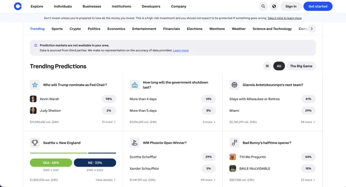Click the info icon in availability notice
This screenshot has height=187, width=346.
(36, 45)
